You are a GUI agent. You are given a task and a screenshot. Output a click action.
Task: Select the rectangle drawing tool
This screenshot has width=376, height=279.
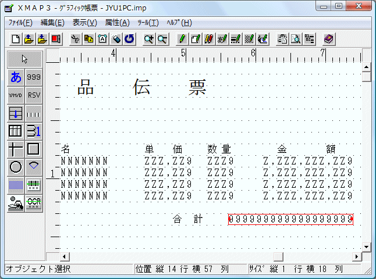pos(34,149)
